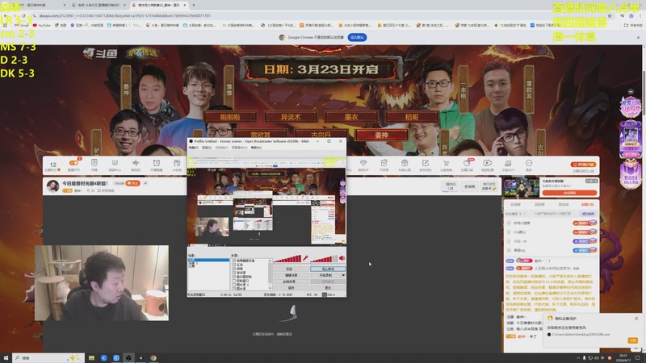Click the 全域来源 global sources button
Screen dimensions: 646x363
tap(292, 282)
